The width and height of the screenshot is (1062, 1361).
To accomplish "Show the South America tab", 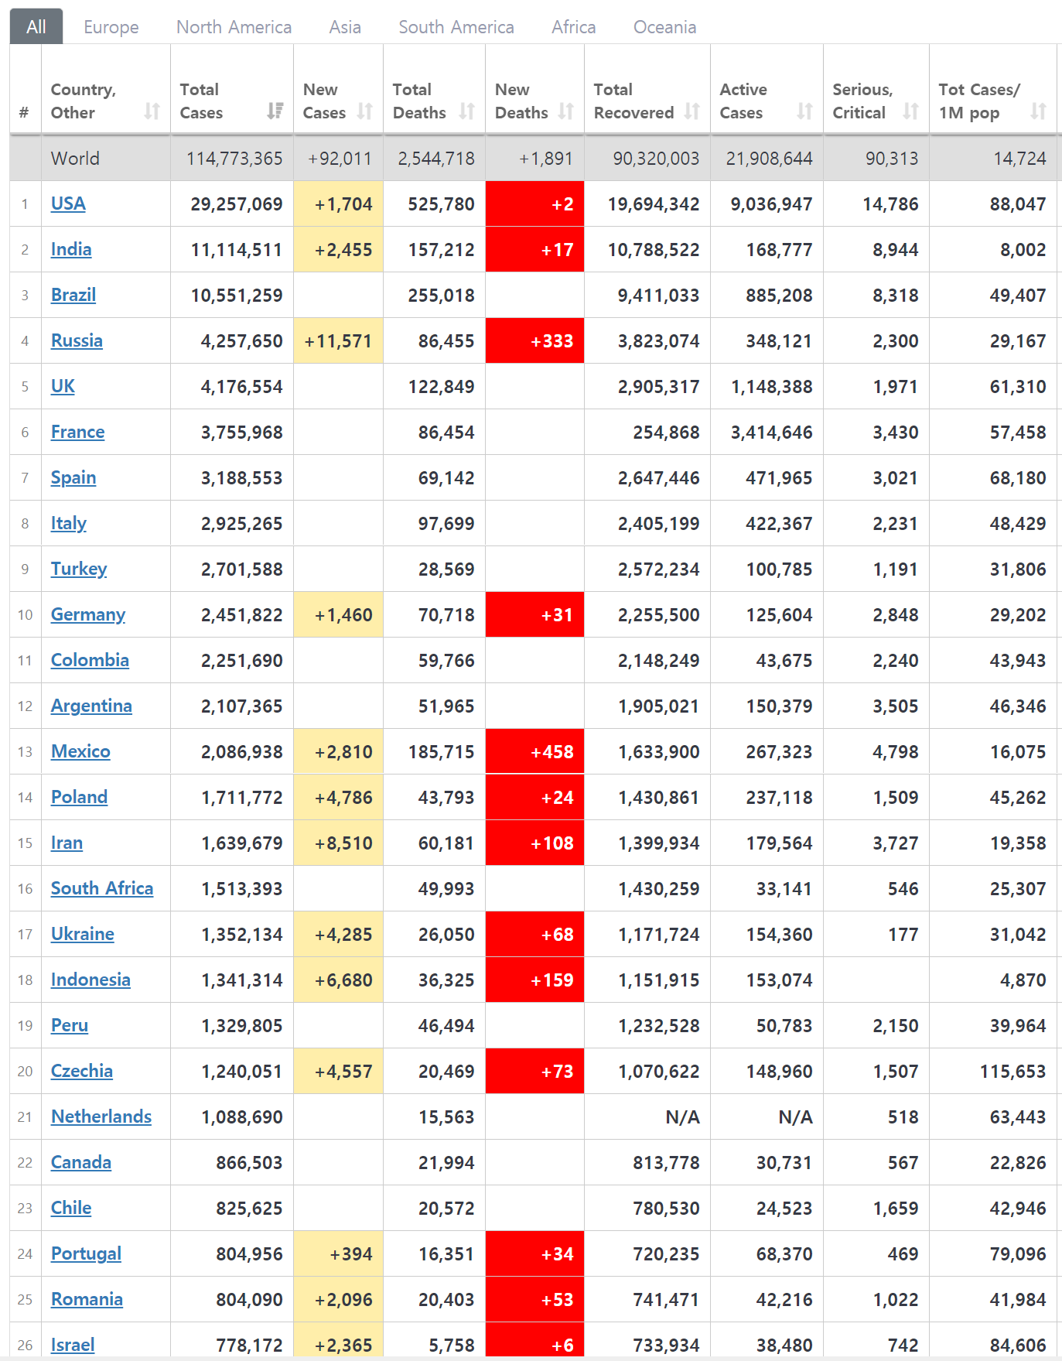I will 456,27.
